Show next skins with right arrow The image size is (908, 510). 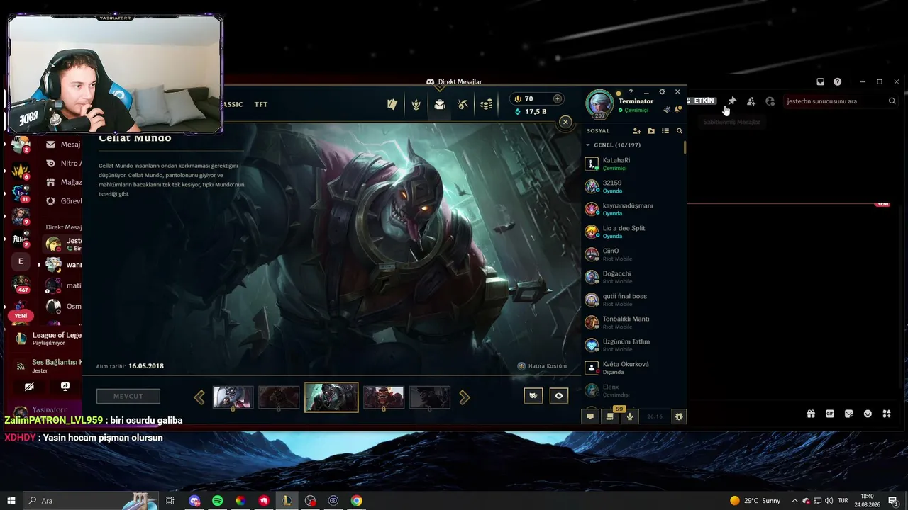click(465, 397)
